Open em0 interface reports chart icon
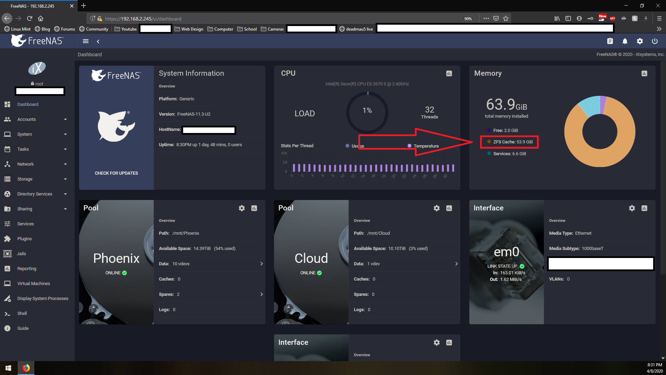 644,208
